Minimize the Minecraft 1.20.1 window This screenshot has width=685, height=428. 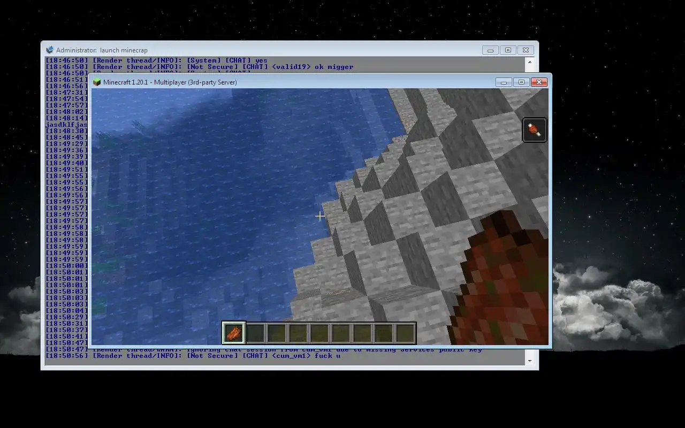point(504,82)
